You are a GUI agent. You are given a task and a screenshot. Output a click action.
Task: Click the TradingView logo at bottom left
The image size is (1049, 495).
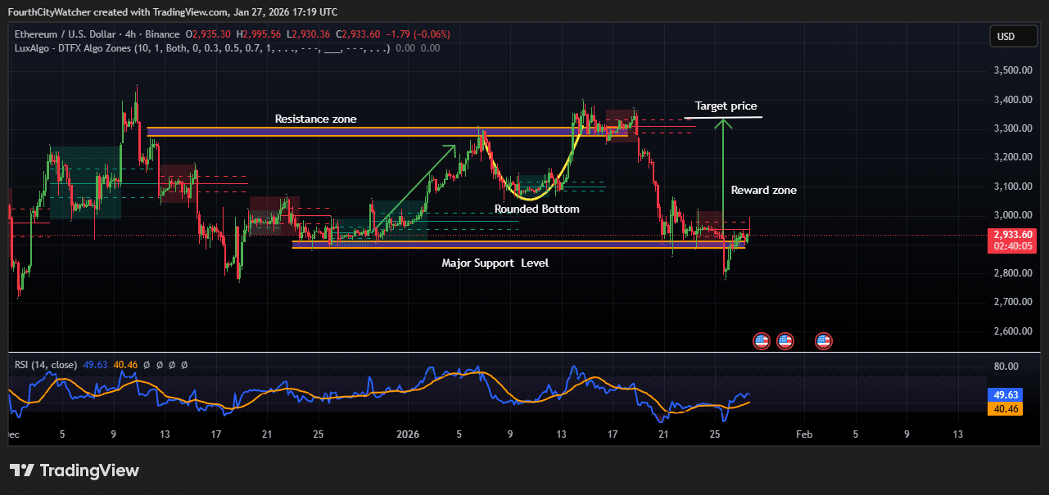74,470
